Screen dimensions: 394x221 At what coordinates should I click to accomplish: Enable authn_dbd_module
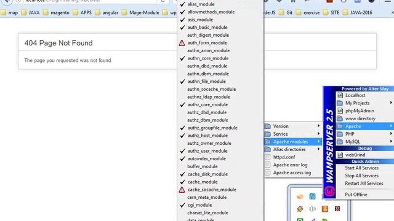(207, 66)
